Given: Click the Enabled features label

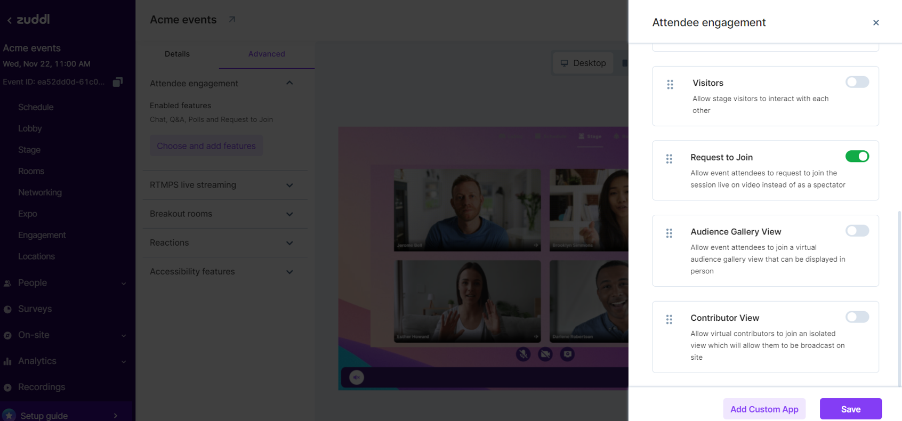Looking at the screenshot, I should pos(180,106).
